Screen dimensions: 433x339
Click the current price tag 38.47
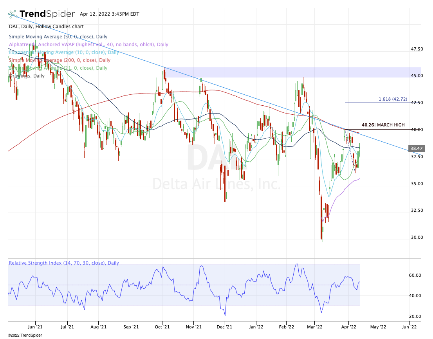click(x=417, y=148)
